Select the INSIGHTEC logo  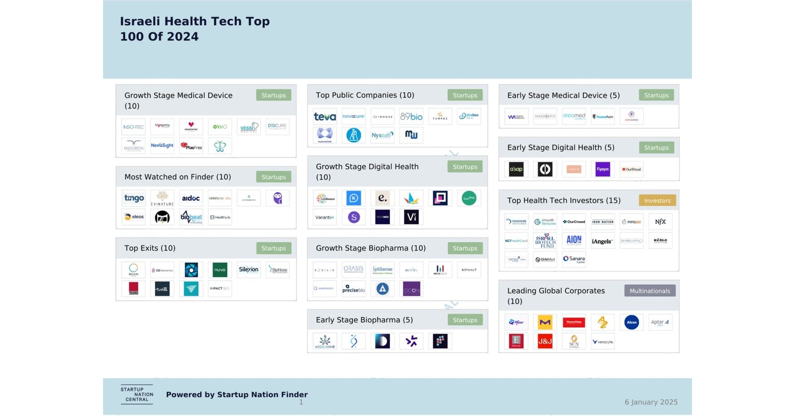pyautogui.click(x=134, y=127)
